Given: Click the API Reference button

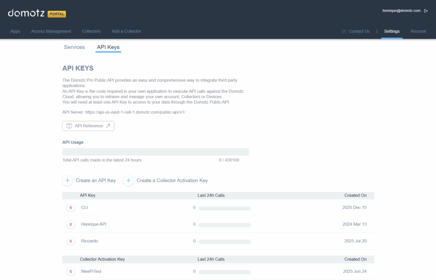Looking at the screenshot, I should [88, 126].
